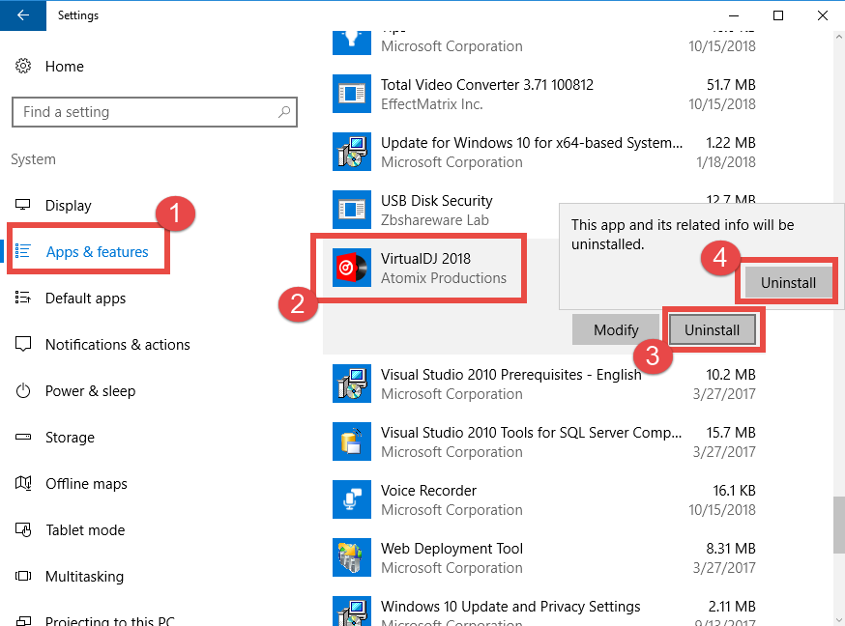Open Default apps settings
Screen dimensions: 845x626
click(85, 299)
